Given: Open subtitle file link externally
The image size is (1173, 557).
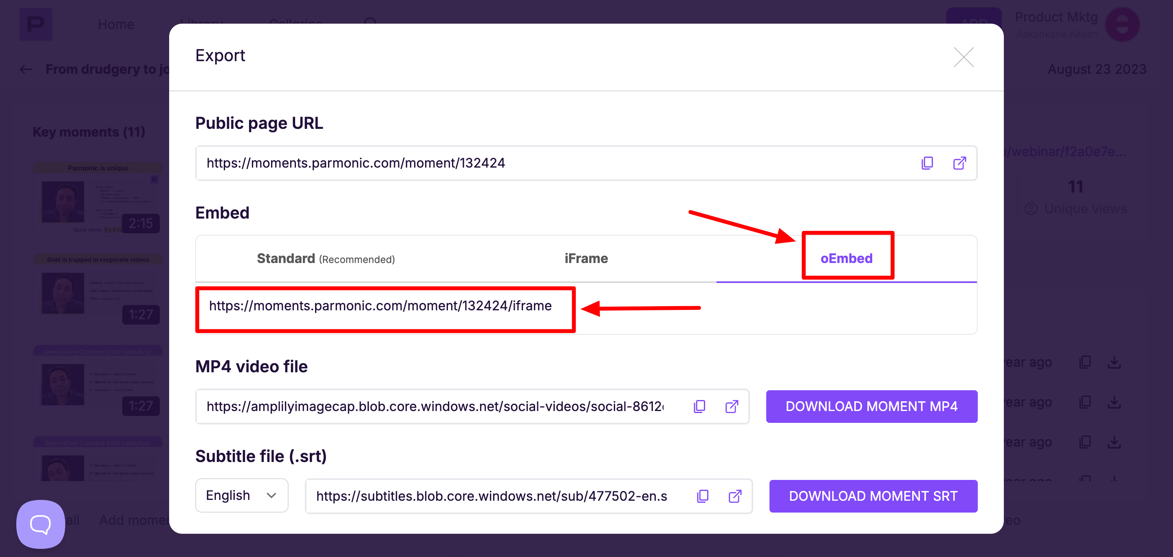Looking at the screenshot, I should (x=734, y=496).
